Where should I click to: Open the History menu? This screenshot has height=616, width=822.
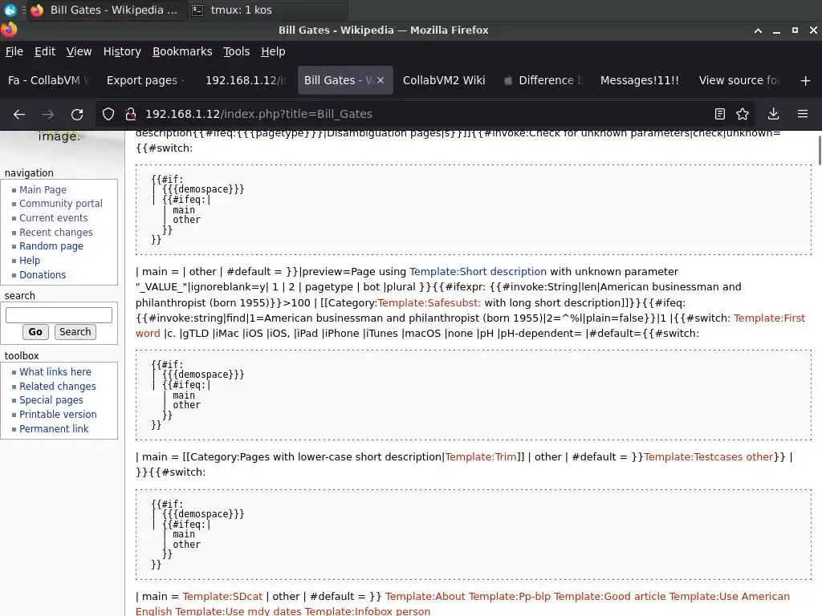tap(122, 51)
